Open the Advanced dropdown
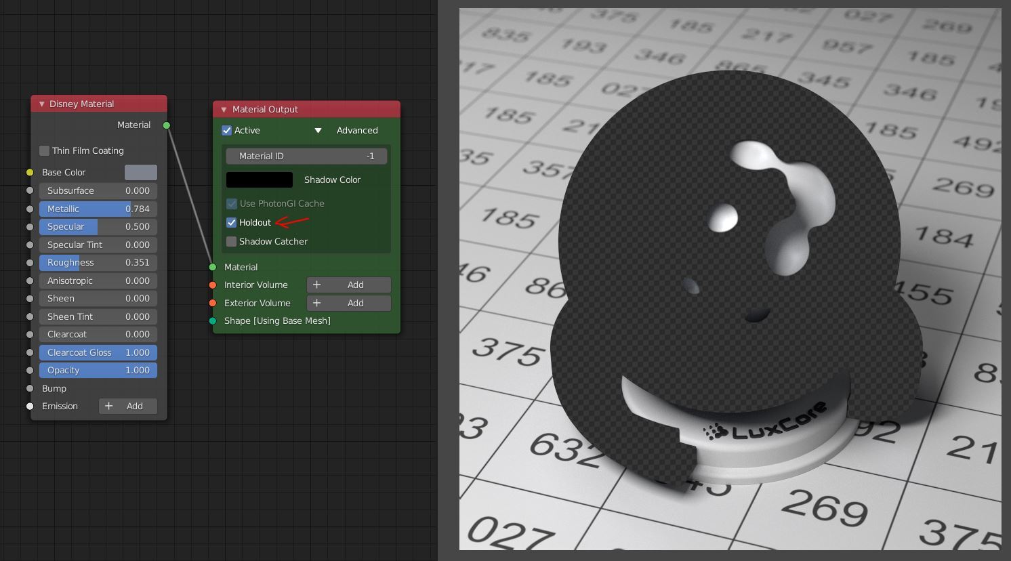Viewport: 1011px width, 561px height. 347,131
